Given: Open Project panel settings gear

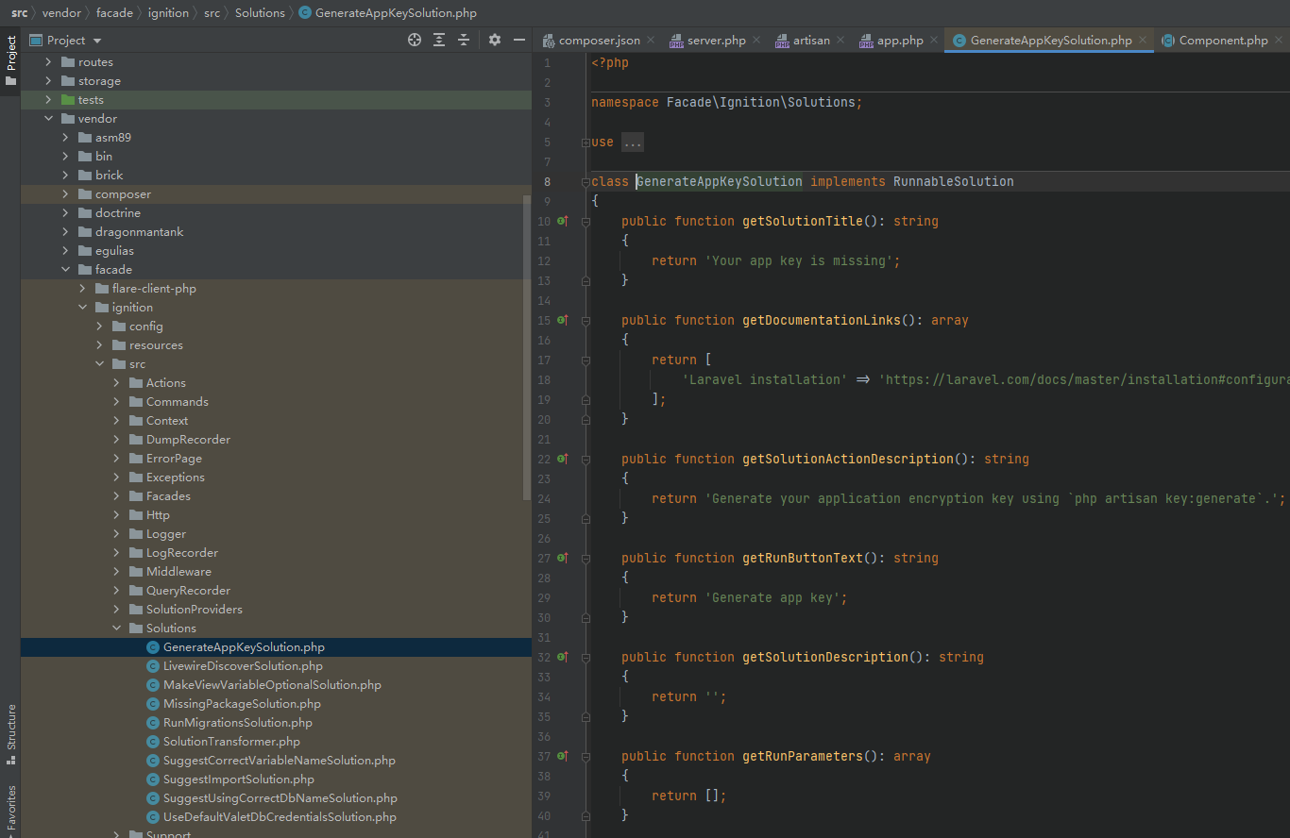Looking at the screenshot, I should pyautogui.click(x=495, y=40).
